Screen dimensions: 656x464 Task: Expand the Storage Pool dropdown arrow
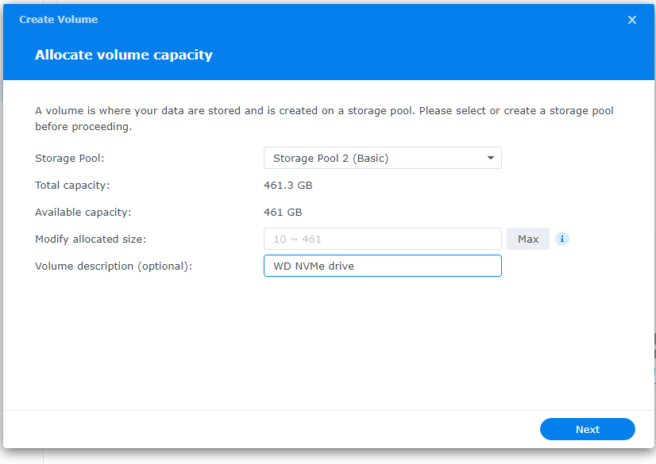click(491, 158)
